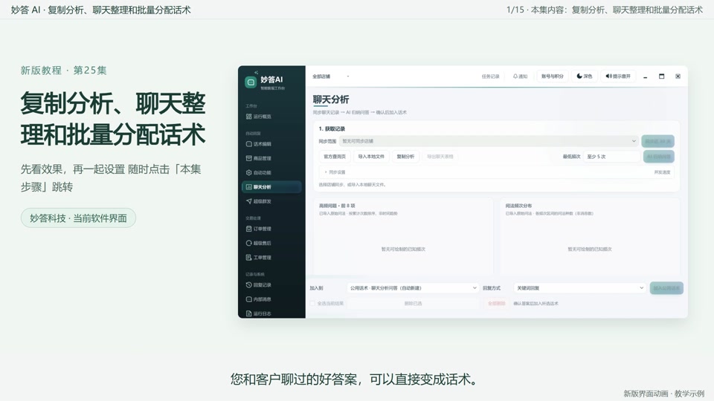Open the 加入到 公用话术 dropdown
This screenshot has height=401, width=714.
click(412, 288)
